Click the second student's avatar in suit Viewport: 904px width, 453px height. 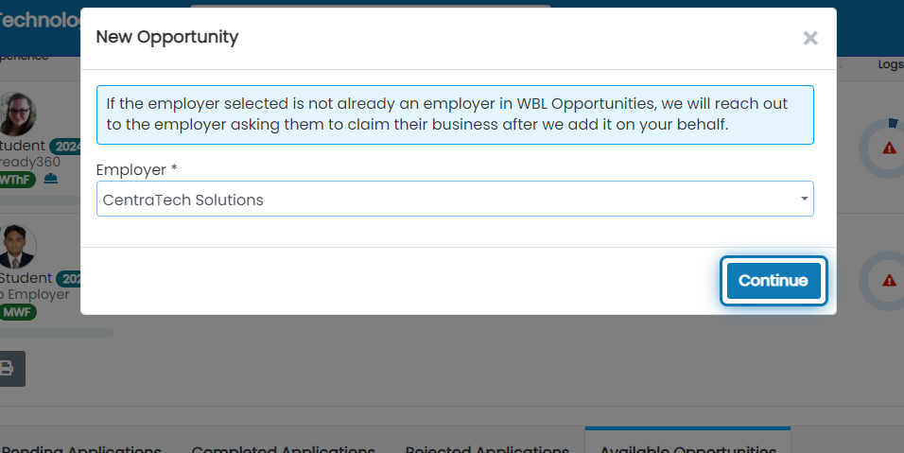(17, 247)
